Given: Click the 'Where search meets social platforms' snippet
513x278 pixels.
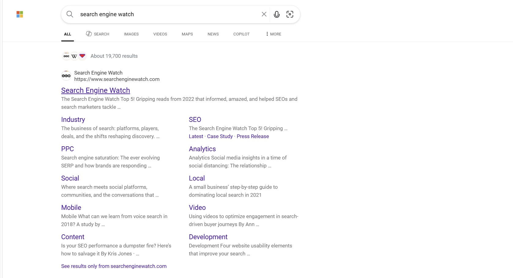Looking at the screenshot, I should click(x=110, y=191).
